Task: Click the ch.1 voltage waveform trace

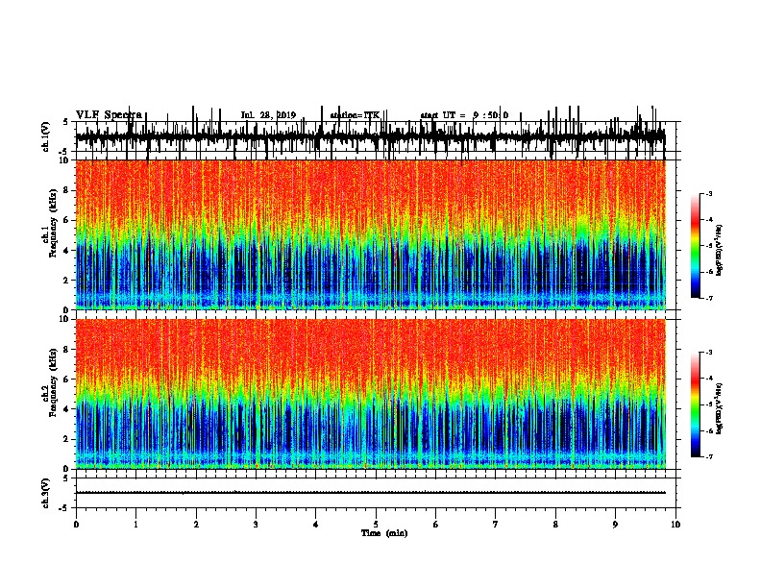Action: (370, 135)
